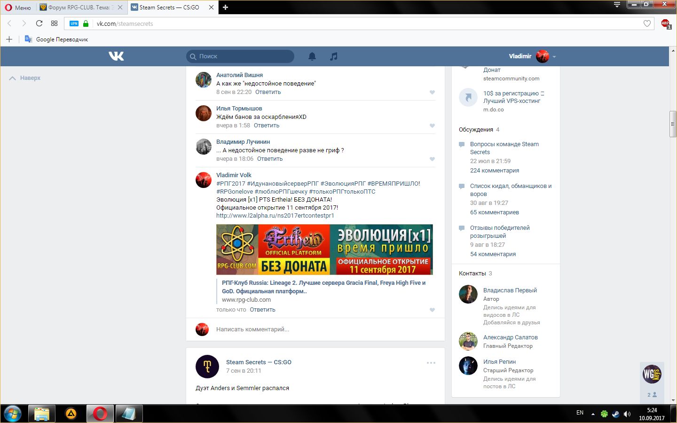Like Анатолий Вишня's comment

(432, 92)
